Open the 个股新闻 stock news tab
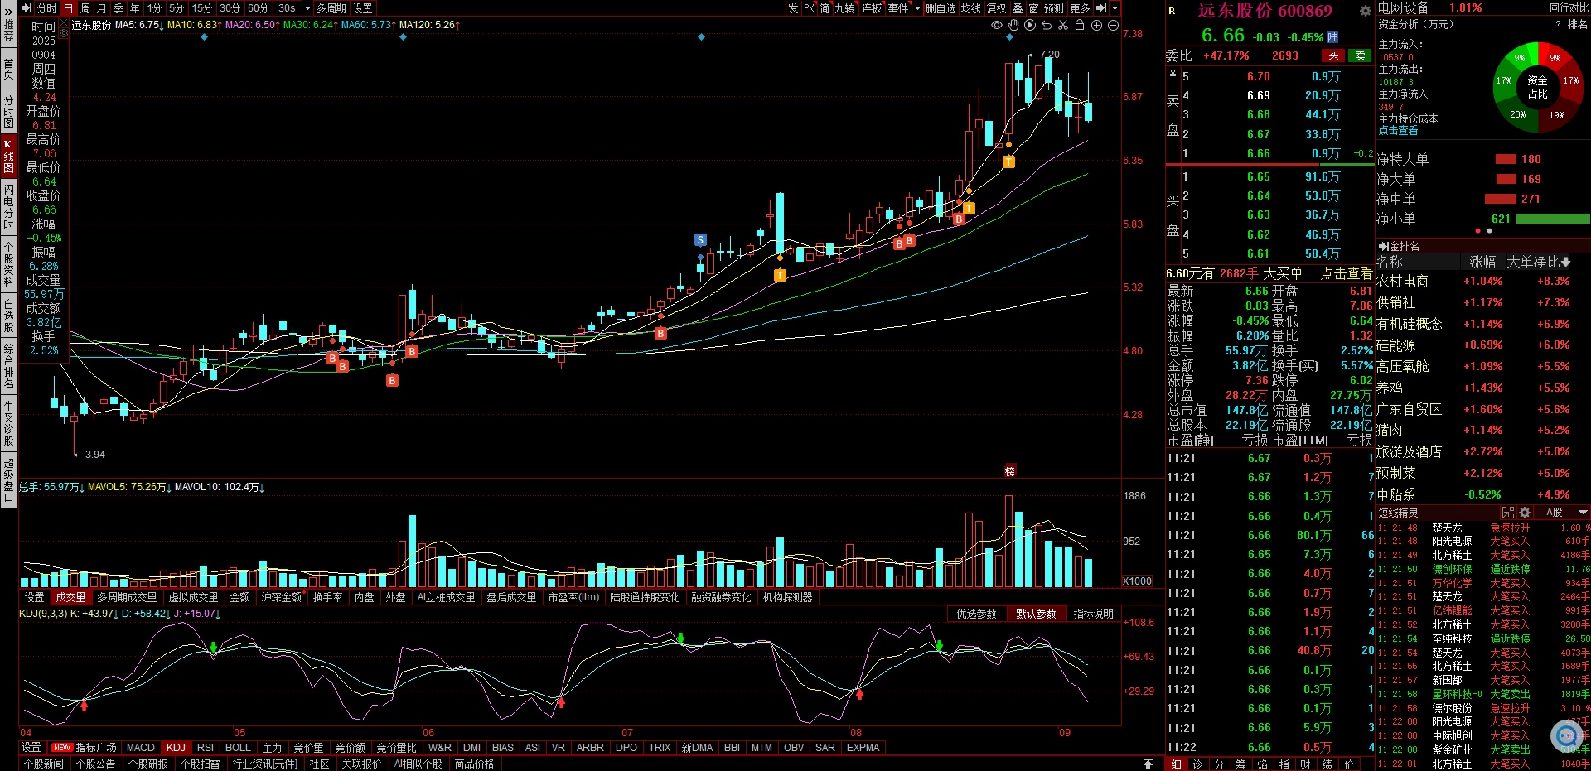Image resolution: width=1591 pixels, height=771 pixels. tap(44, 764)
